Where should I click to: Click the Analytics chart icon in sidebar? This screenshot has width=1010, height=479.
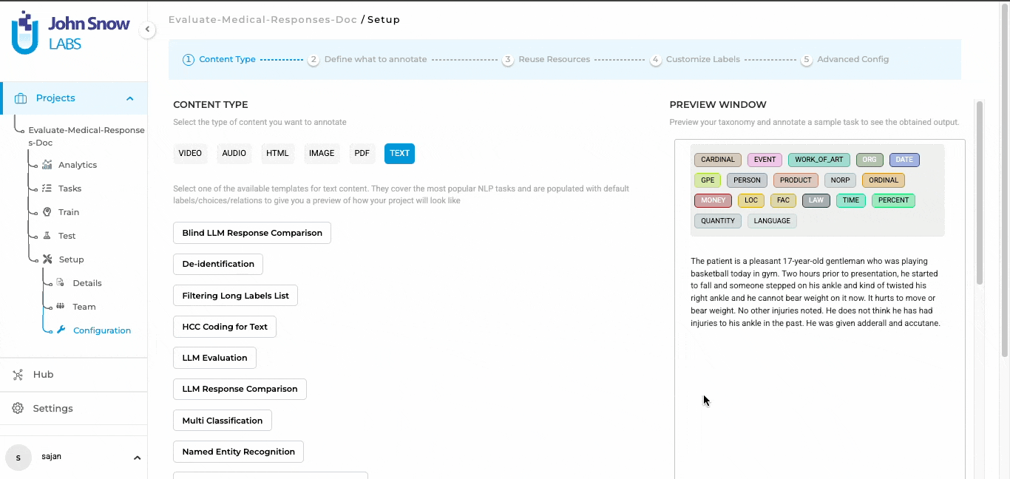point(47,165)
